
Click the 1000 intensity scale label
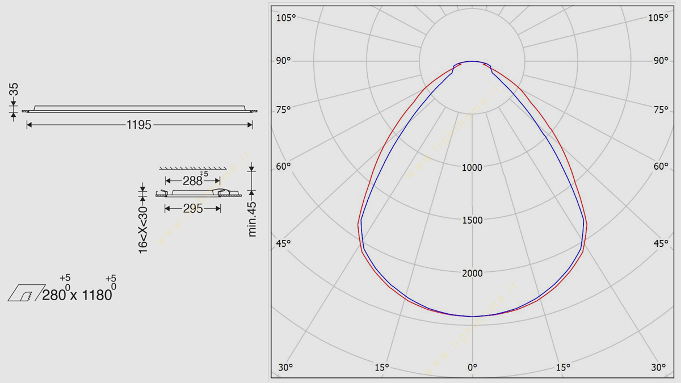(472, 168)
